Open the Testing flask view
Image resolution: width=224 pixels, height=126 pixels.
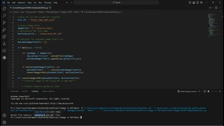click(4, 43)
